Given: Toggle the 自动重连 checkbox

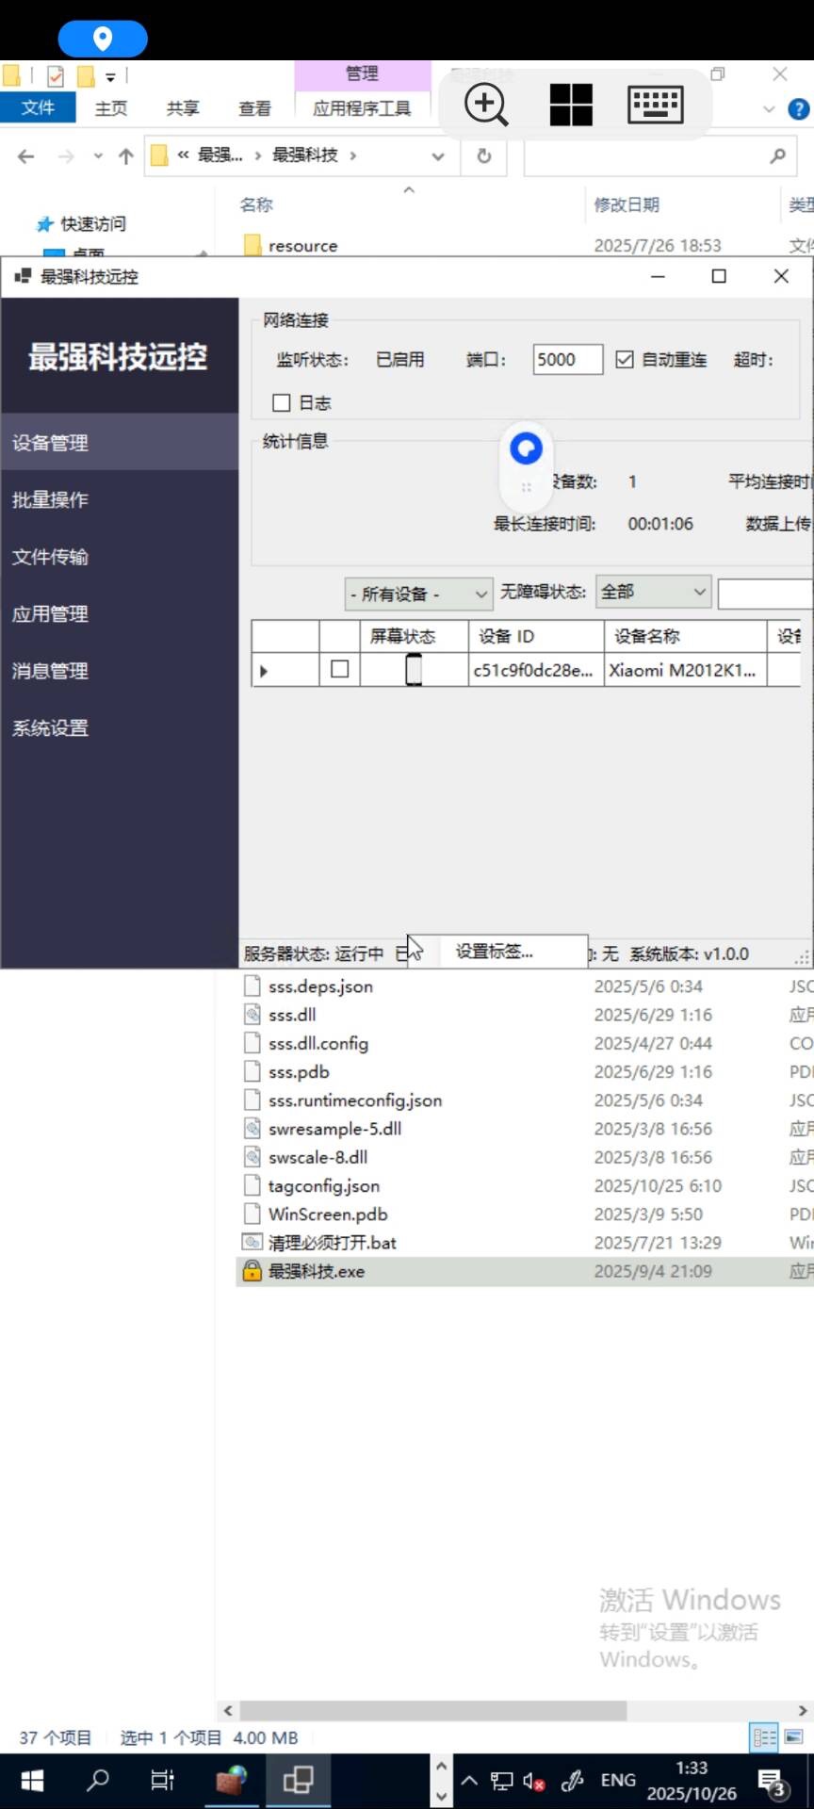Looking at the screenshot, I should click(x=625, y=359).
